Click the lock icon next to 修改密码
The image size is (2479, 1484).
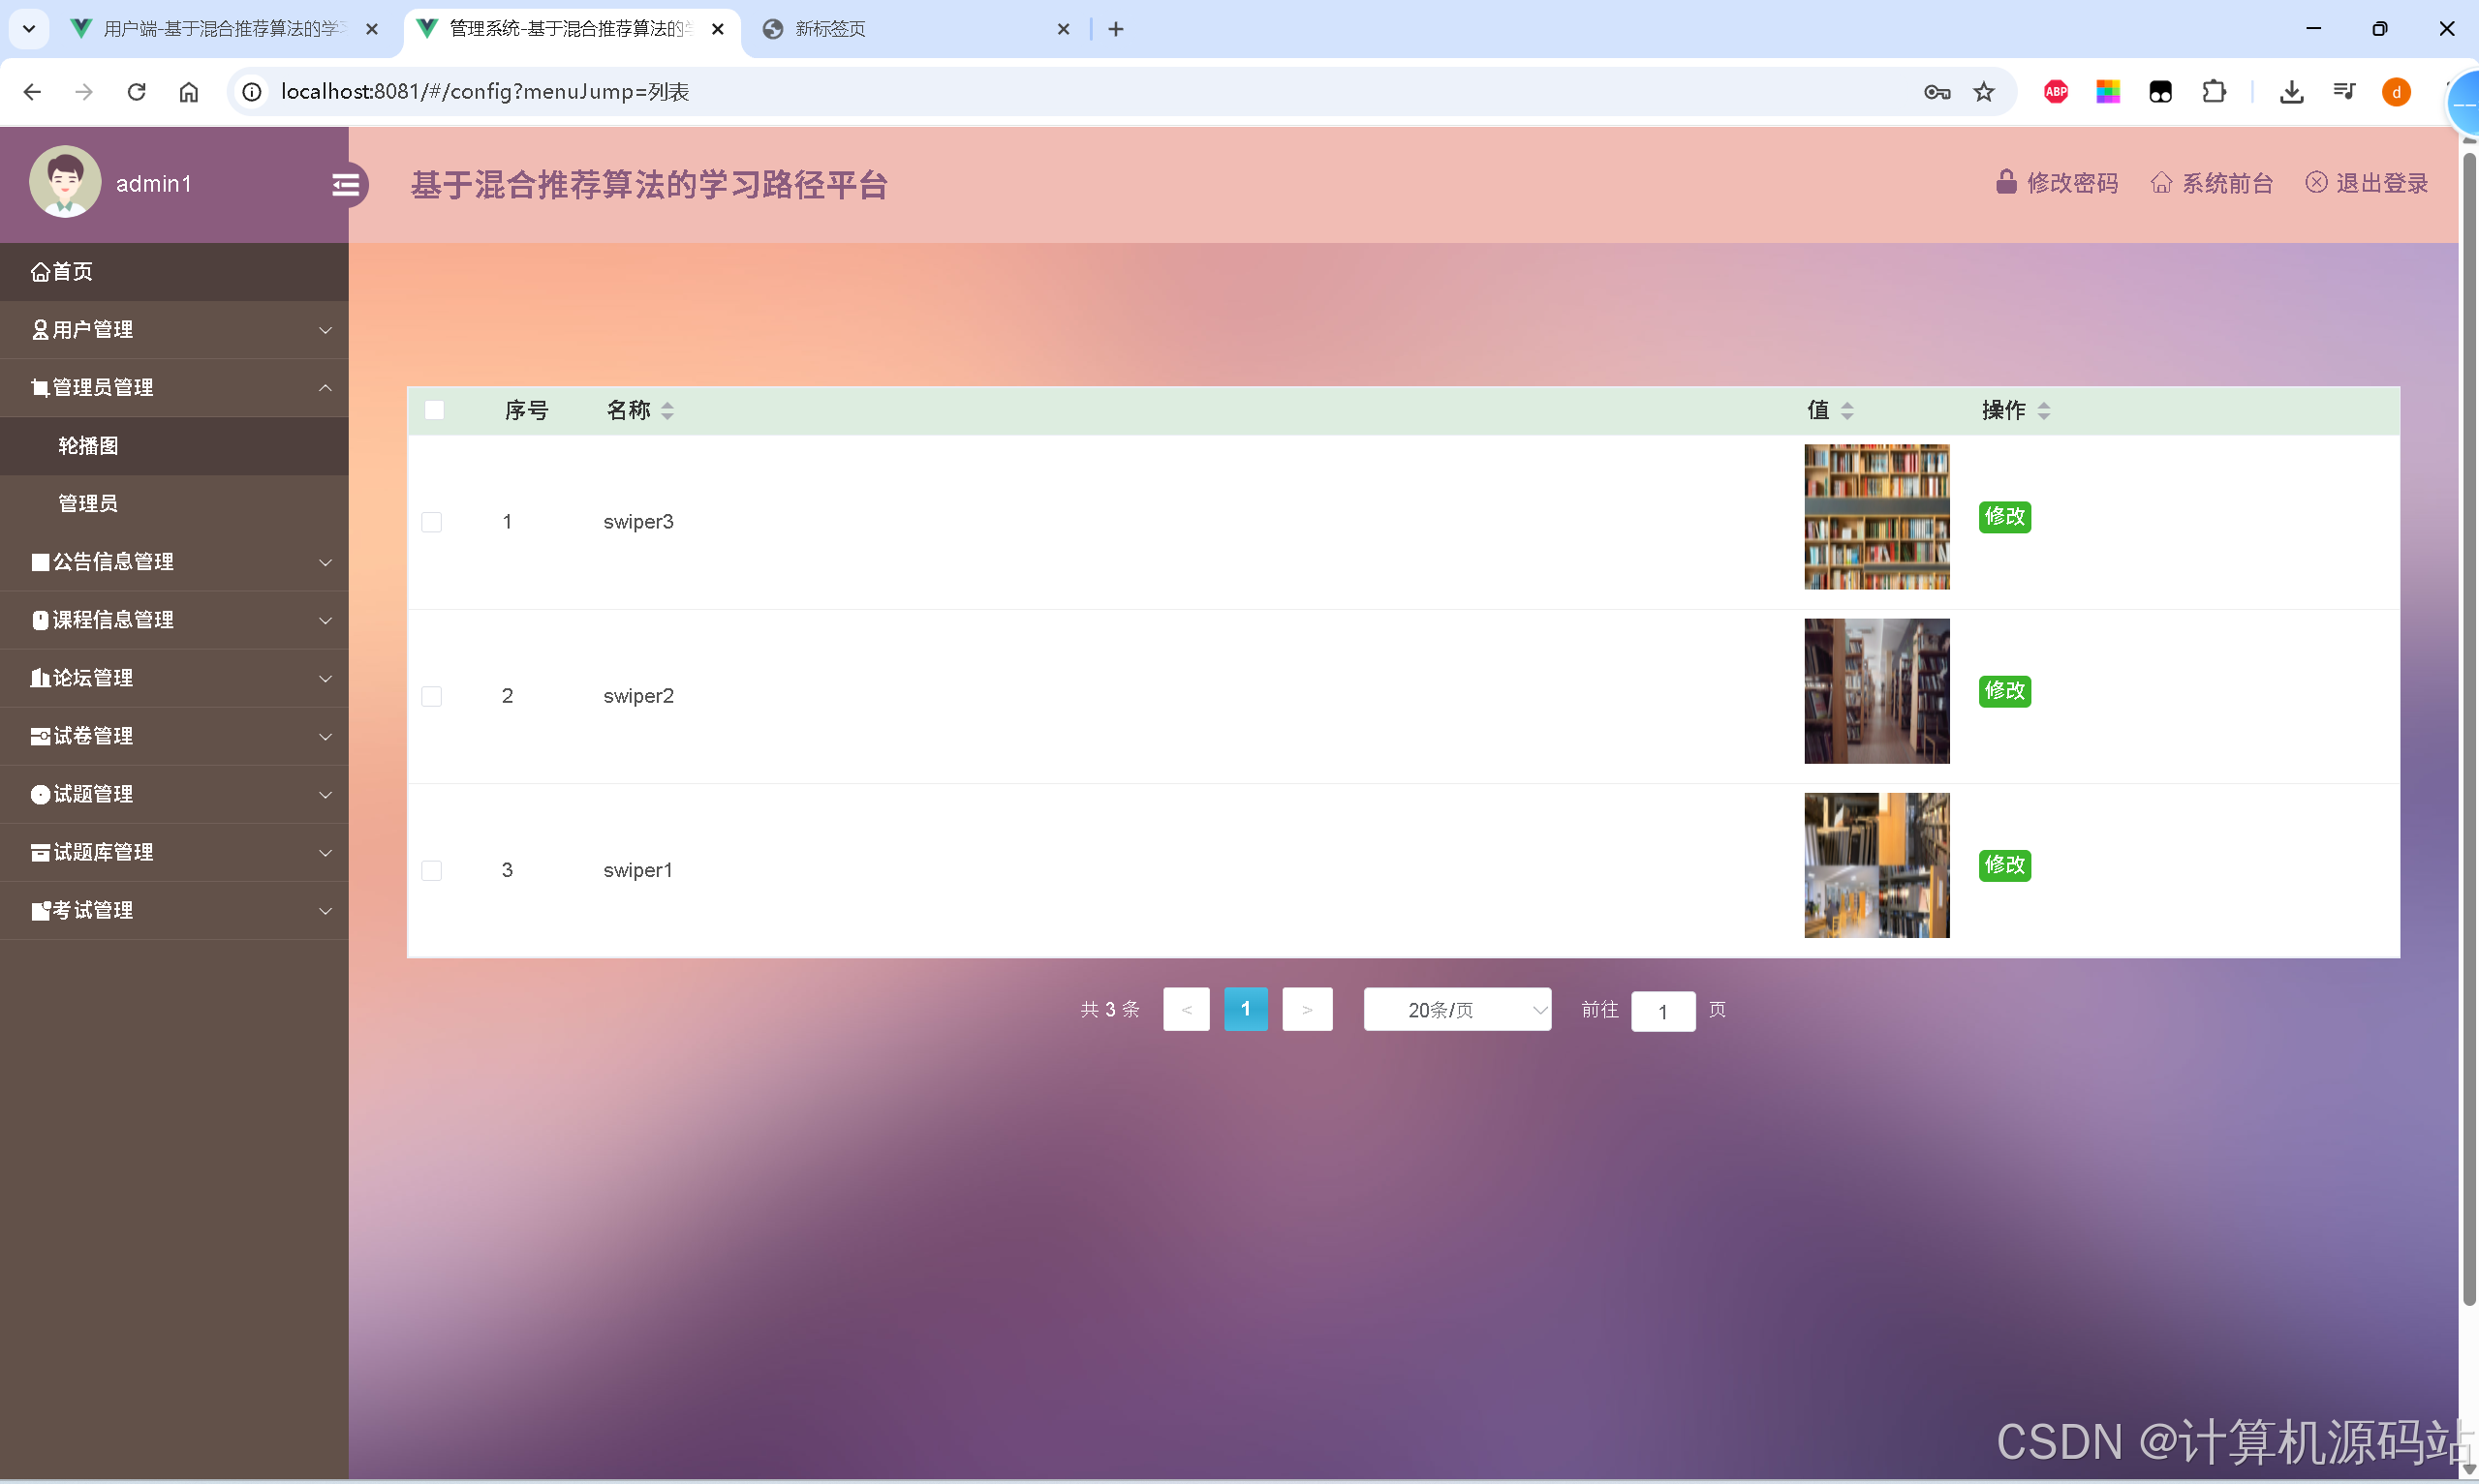[2006, 182]
